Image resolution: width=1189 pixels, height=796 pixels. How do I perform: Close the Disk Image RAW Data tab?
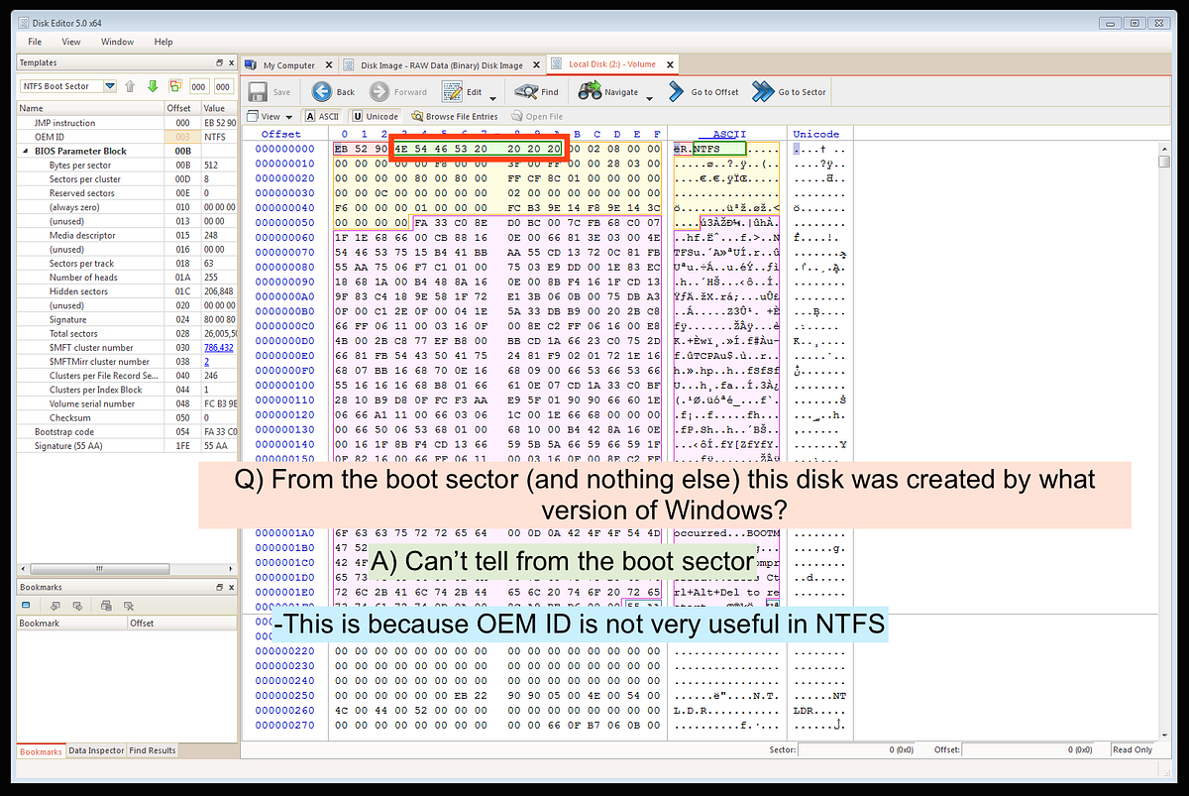[x=535, y=65]
